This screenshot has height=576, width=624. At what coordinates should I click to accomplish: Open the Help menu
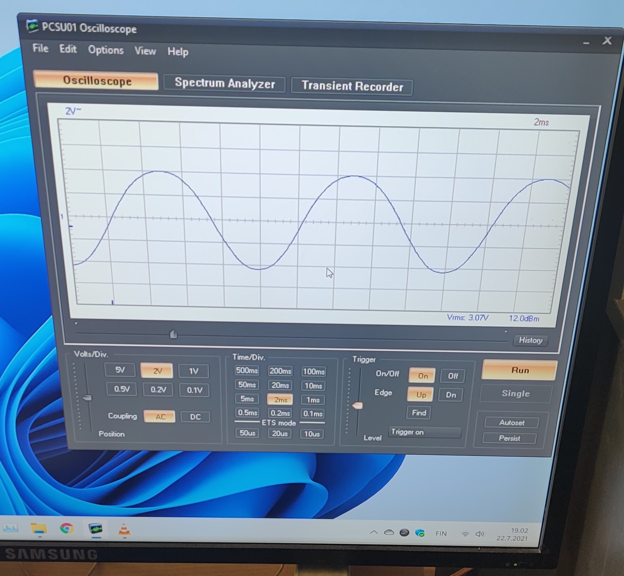tap(178, 52)
